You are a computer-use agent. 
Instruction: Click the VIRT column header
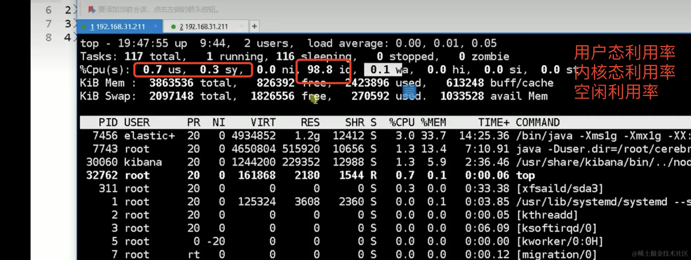pyautogui.click(x=263, y=122)
